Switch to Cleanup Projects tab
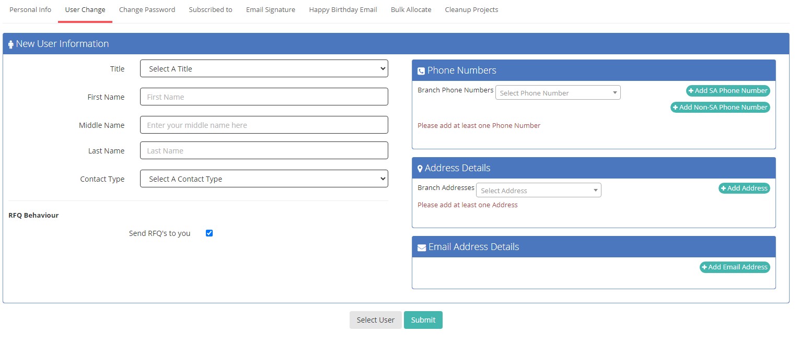Viewport: 799px width, 344px height. [x=471, y=10]
